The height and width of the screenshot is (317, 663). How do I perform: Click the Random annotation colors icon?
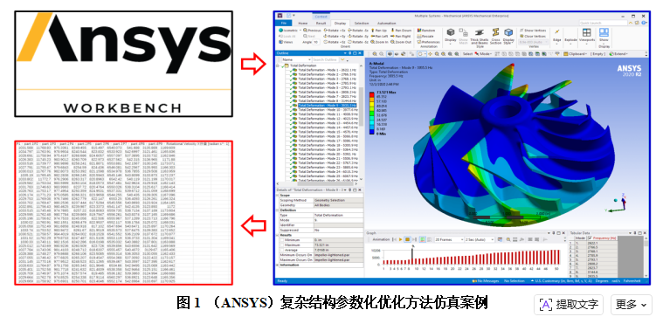pyautogui.click(x=419, y=31)
